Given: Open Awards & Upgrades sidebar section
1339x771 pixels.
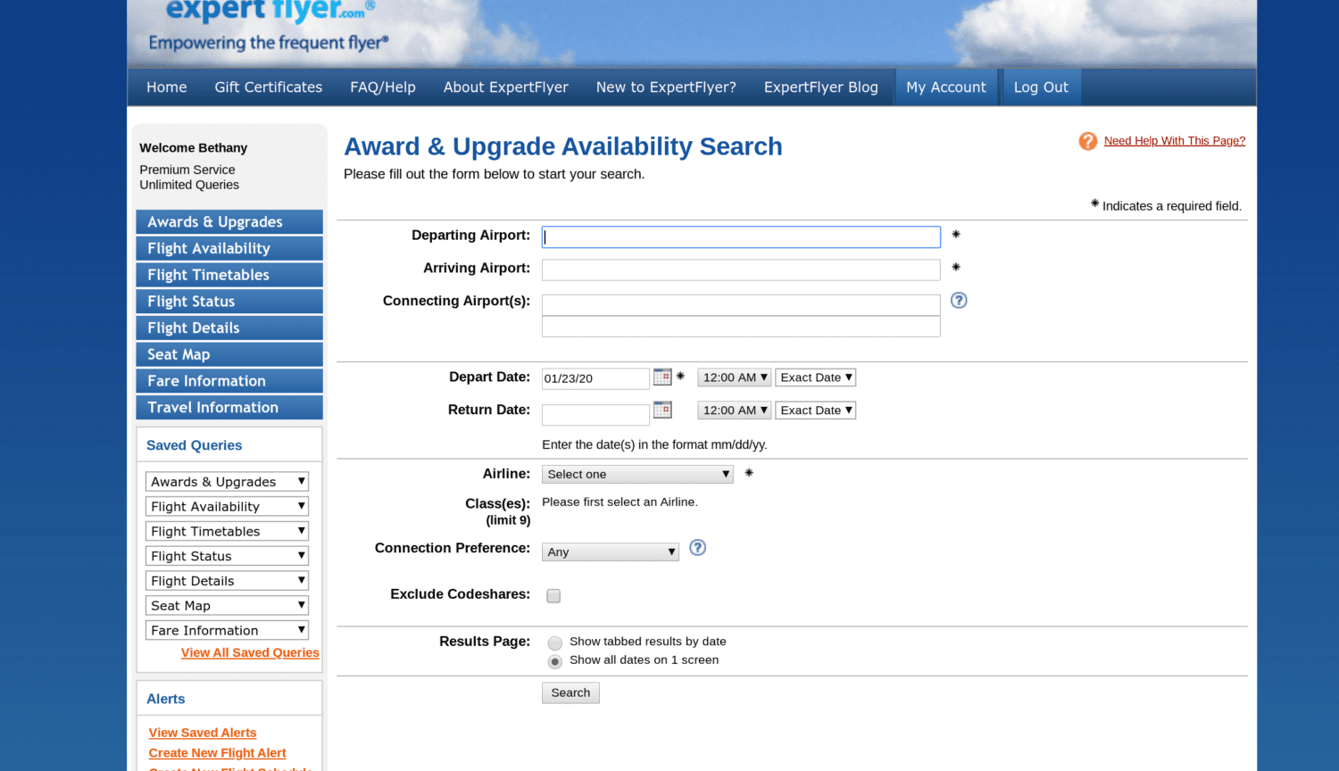Looking at the screenshot, I should pos(229,221).
